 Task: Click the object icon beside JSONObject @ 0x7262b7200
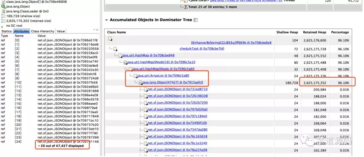(x=145, y=103)
